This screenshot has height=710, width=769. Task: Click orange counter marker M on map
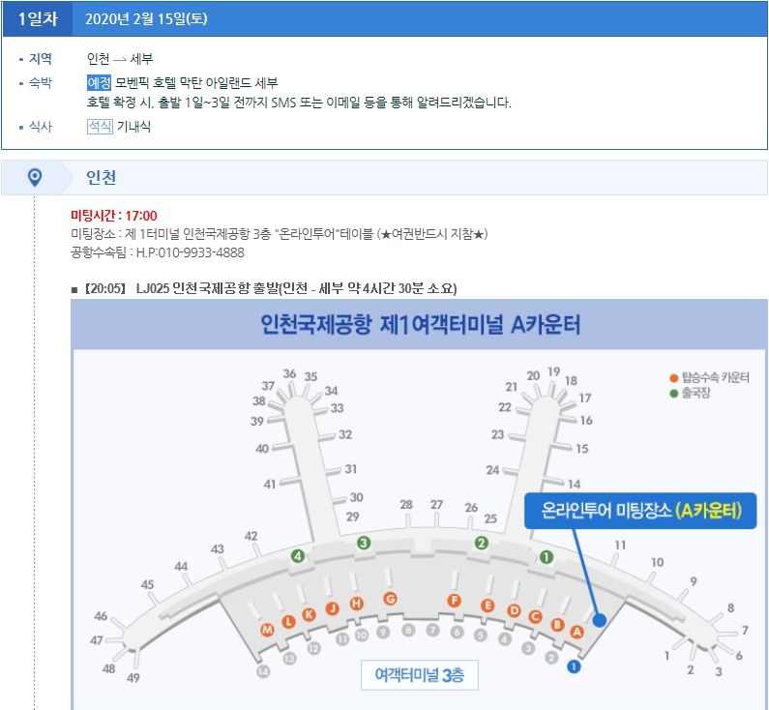click(268, 630)
